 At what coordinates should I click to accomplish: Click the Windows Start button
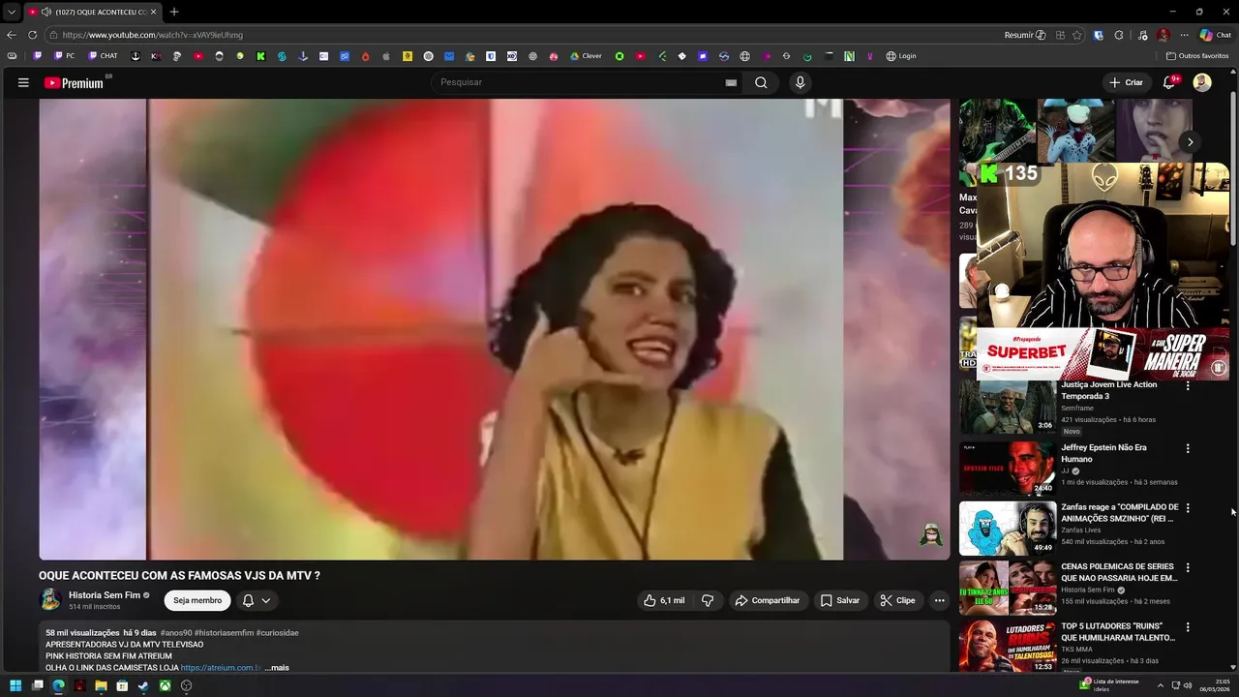coord(15,685)
